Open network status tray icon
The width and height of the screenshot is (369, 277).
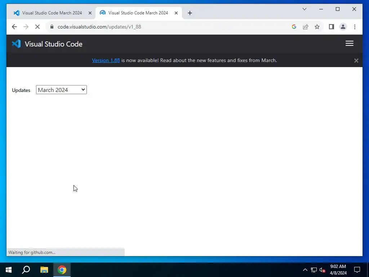pyautogui.click(x=314, y=270)
